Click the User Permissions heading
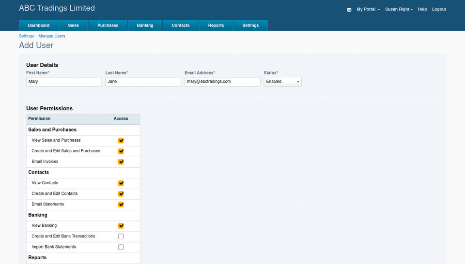The height and width of the screenshot is (264, 465). click(49, 108)
